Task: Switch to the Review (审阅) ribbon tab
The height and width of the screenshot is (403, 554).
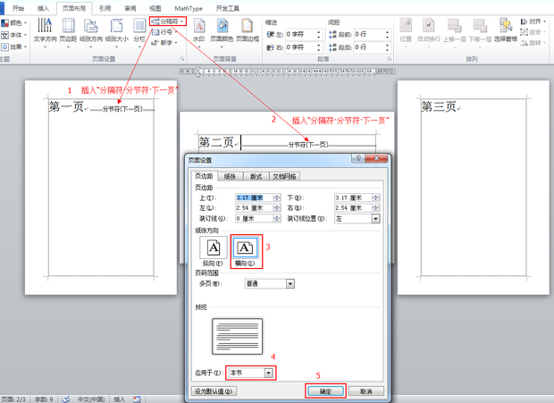Action: click(130, 8)
